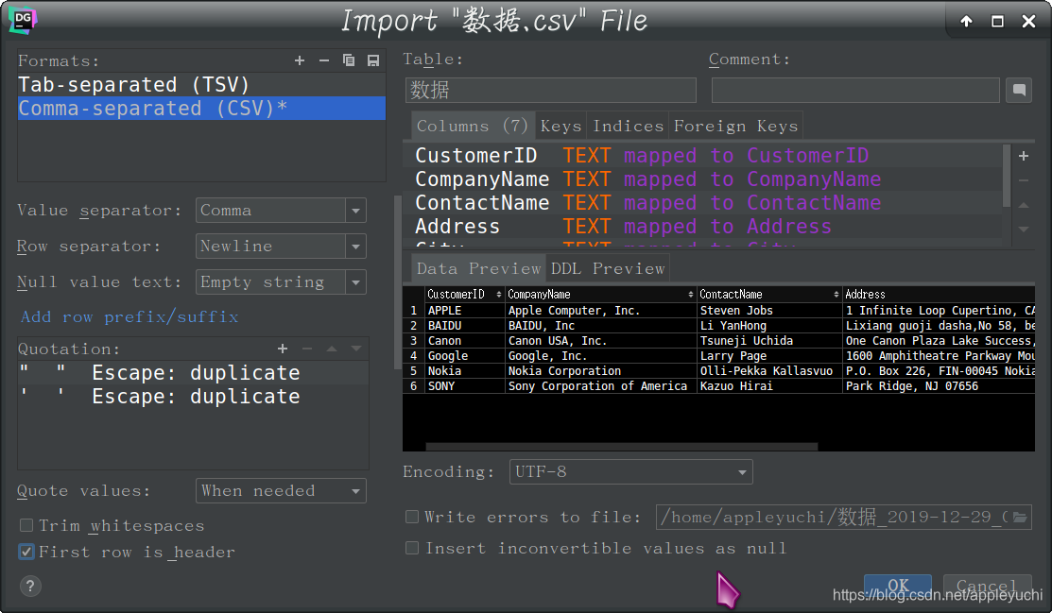
Task: Open the Foreign Keys tab
Action: pos(736,125)
